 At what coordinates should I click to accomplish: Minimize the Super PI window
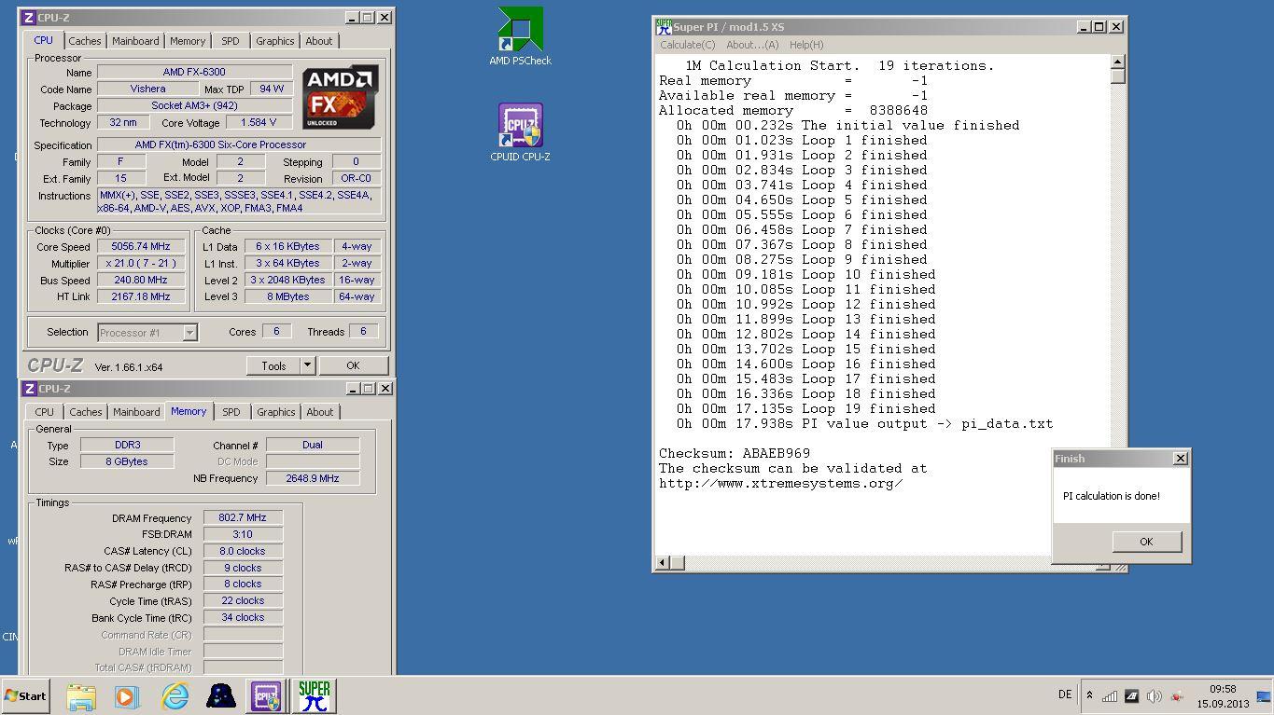point(1084,27)
